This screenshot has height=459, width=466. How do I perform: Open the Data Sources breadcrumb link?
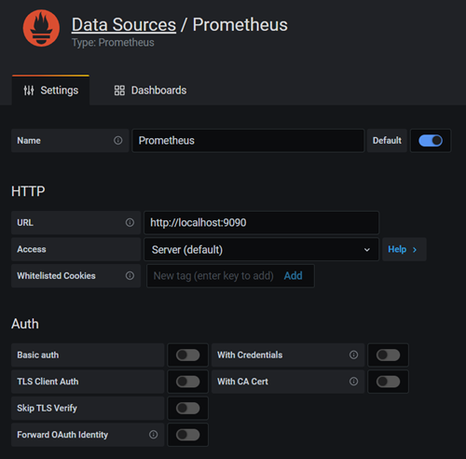pyautogui.click(x=124, y=24)
